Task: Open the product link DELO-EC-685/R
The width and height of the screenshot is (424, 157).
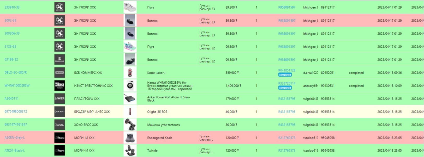Action: tap(16, 72)
